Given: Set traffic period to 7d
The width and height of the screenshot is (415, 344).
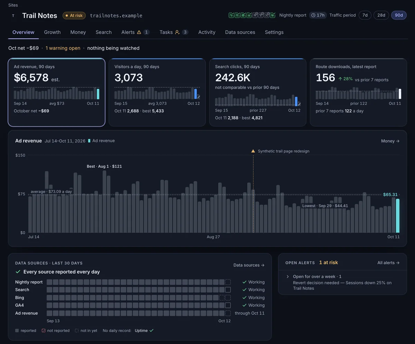Looking at the screenshot, I should coord(365,15).
